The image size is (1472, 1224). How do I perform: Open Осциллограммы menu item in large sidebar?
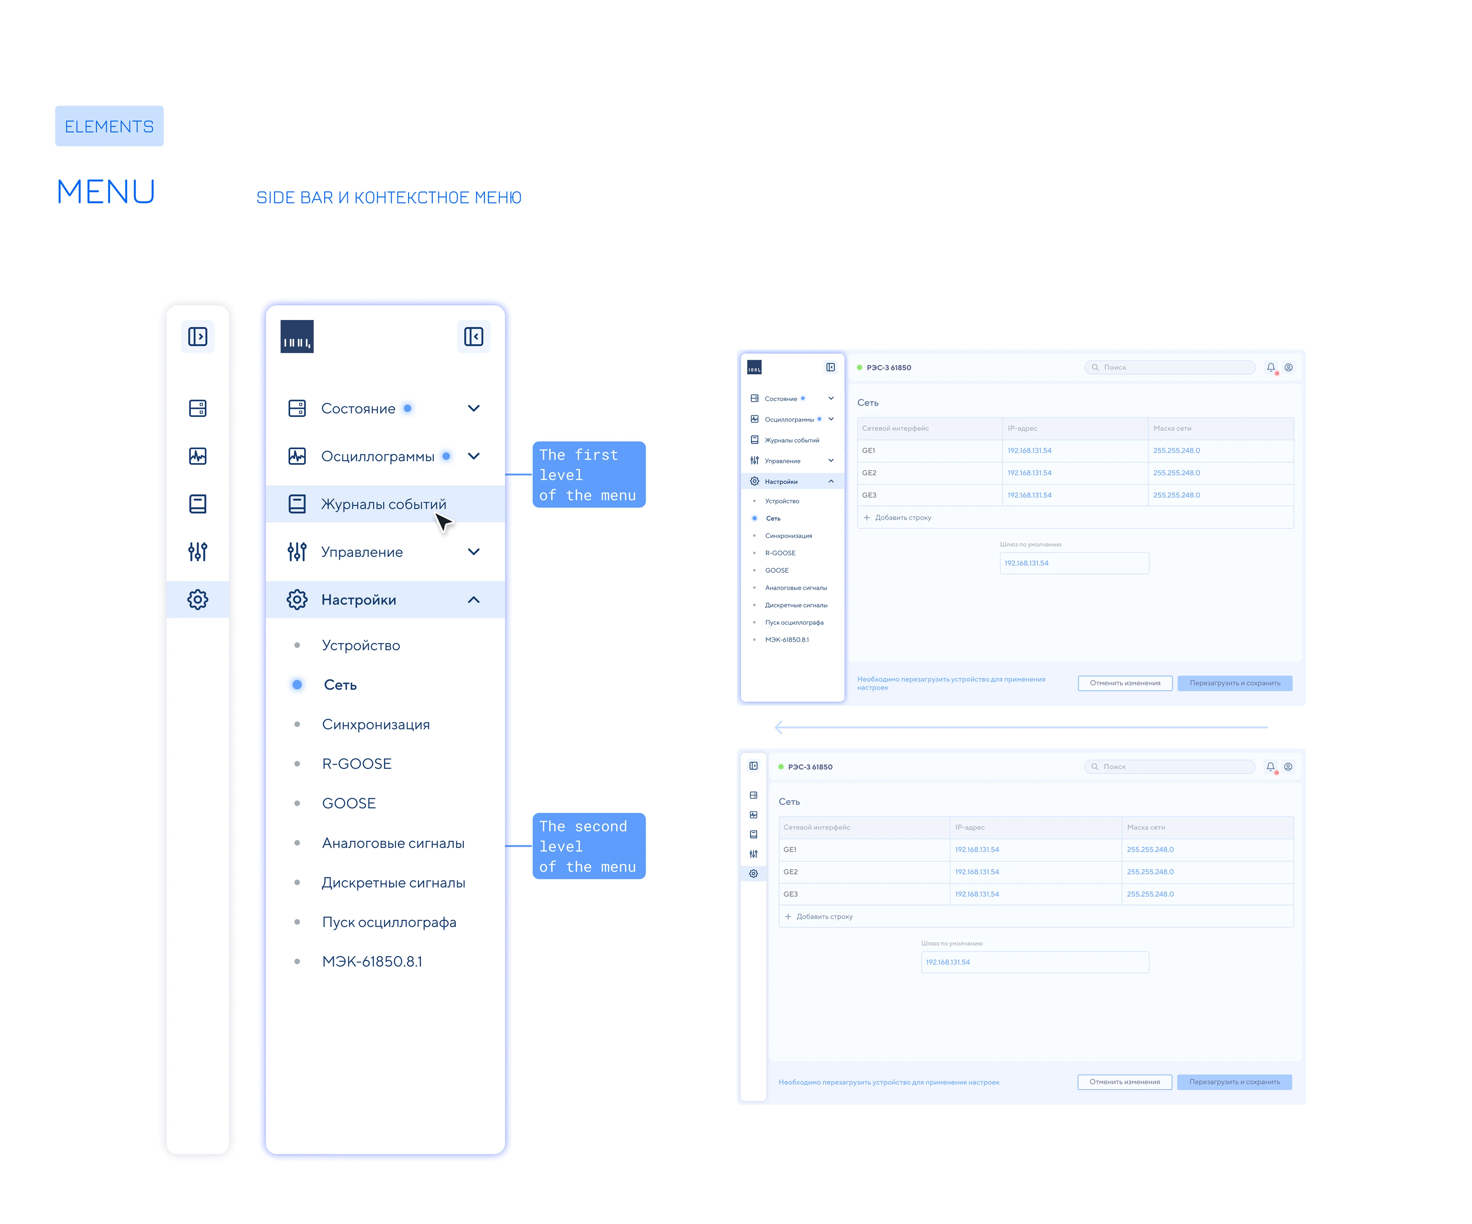point(385,456)
